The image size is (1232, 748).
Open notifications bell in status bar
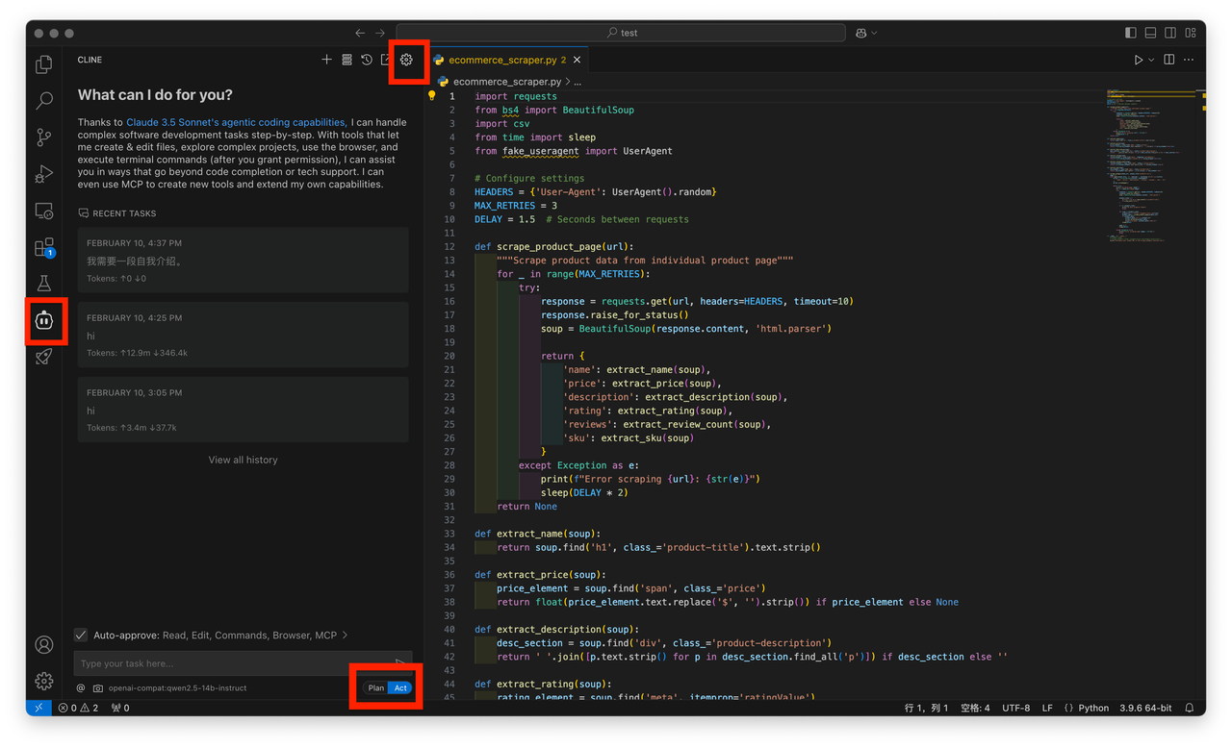click(1190, 708)
